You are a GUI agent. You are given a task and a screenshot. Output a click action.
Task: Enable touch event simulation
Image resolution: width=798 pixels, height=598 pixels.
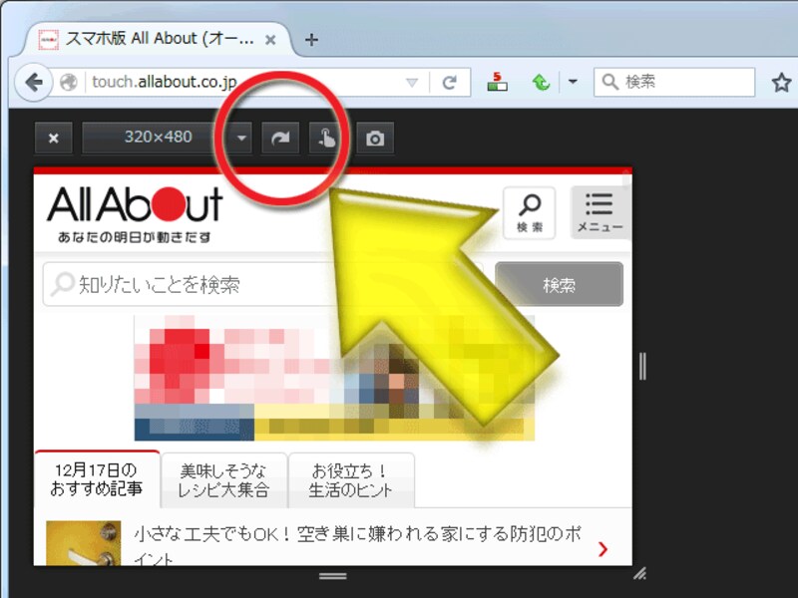pos(328,139)
